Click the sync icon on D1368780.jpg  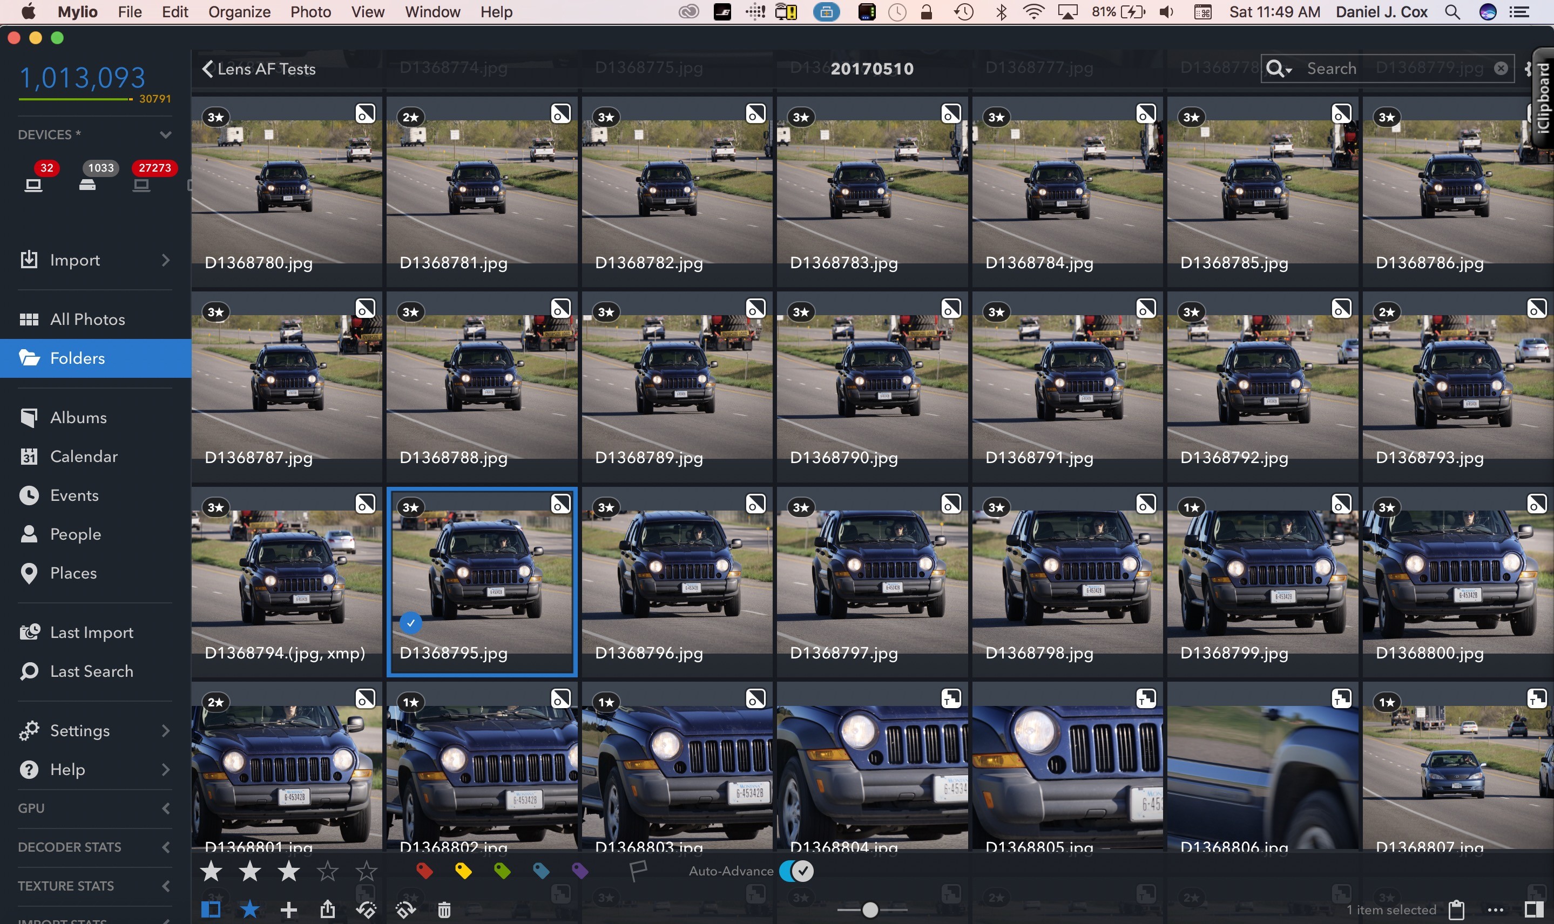click(366, 113)
